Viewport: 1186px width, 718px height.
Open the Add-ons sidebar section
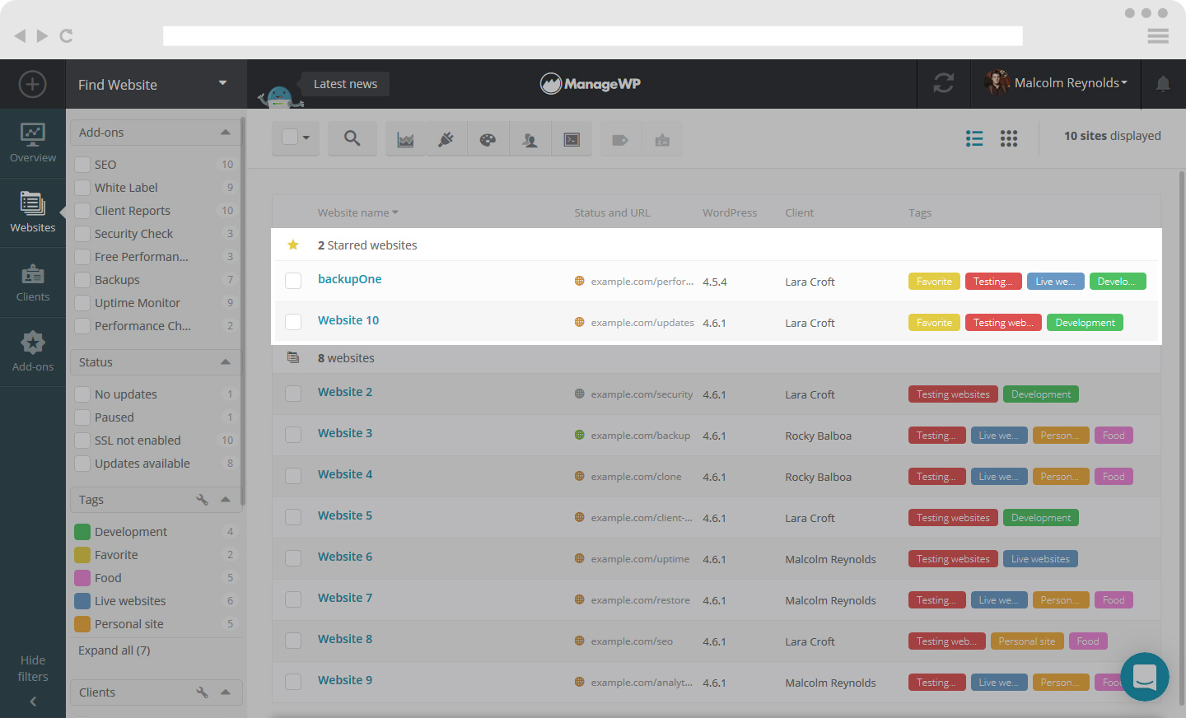click(x=33, y=352)
